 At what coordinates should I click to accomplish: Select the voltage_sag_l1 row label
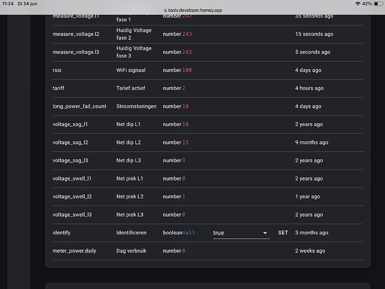pos(70,124)
